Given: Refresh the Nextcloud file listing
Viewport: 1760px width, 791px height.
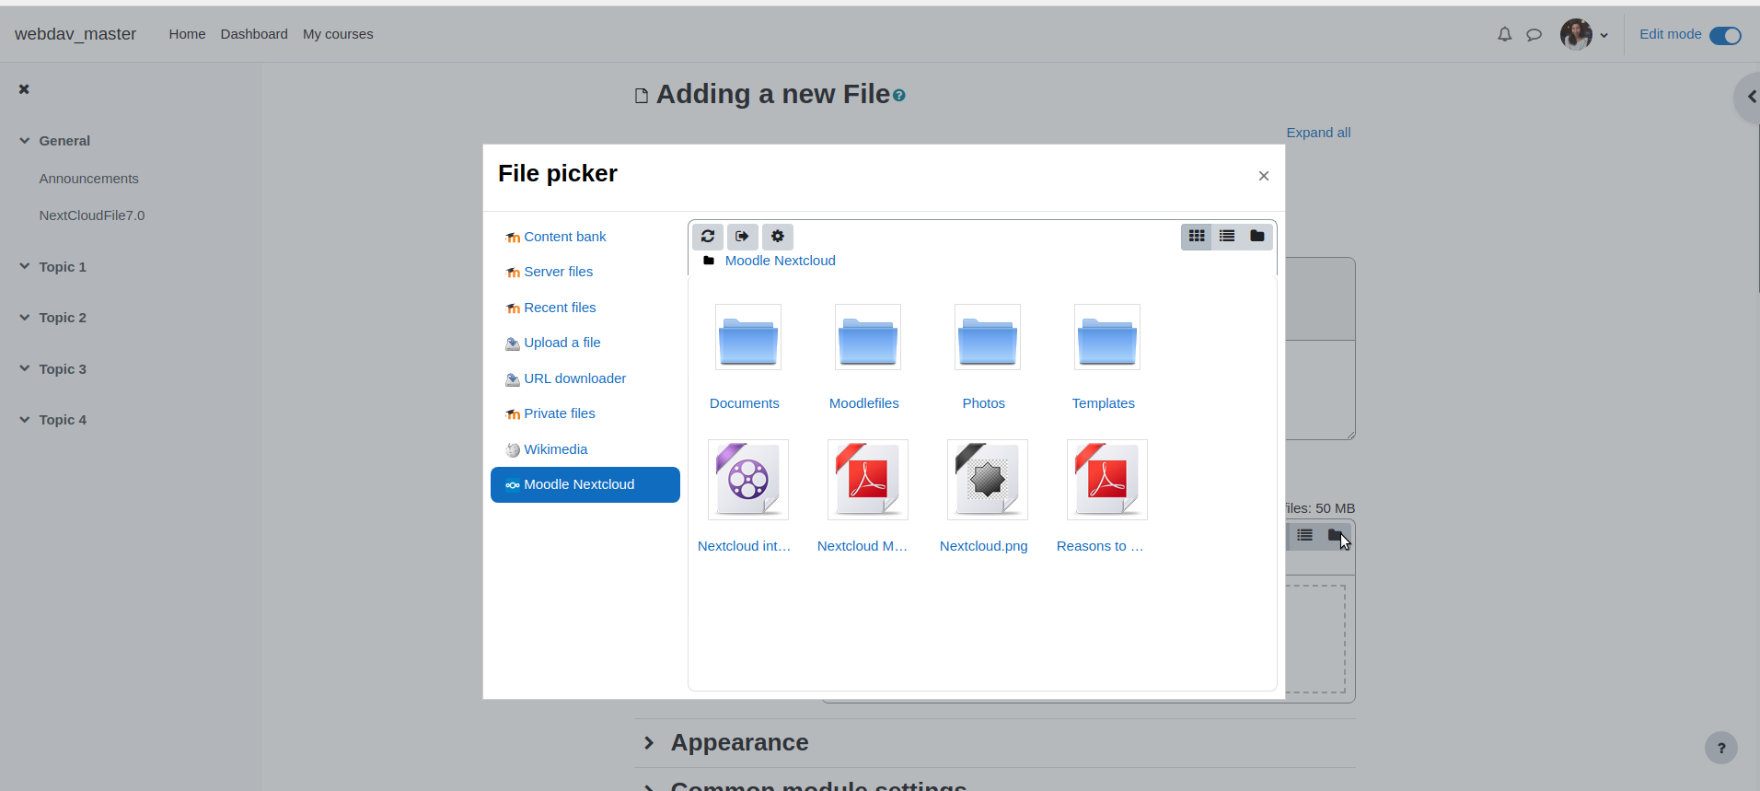Looking at the screenshot, I should tap(708, 237).
